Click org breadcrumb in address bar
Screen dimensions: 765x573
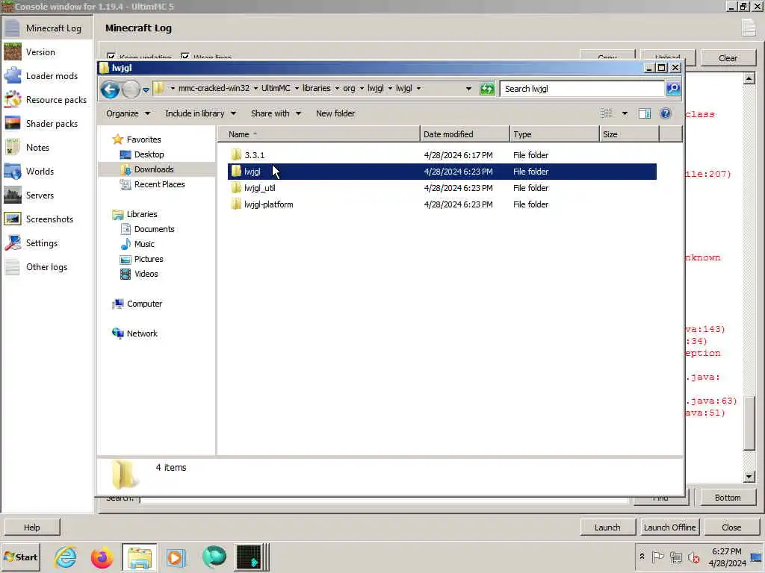[349, 88]
